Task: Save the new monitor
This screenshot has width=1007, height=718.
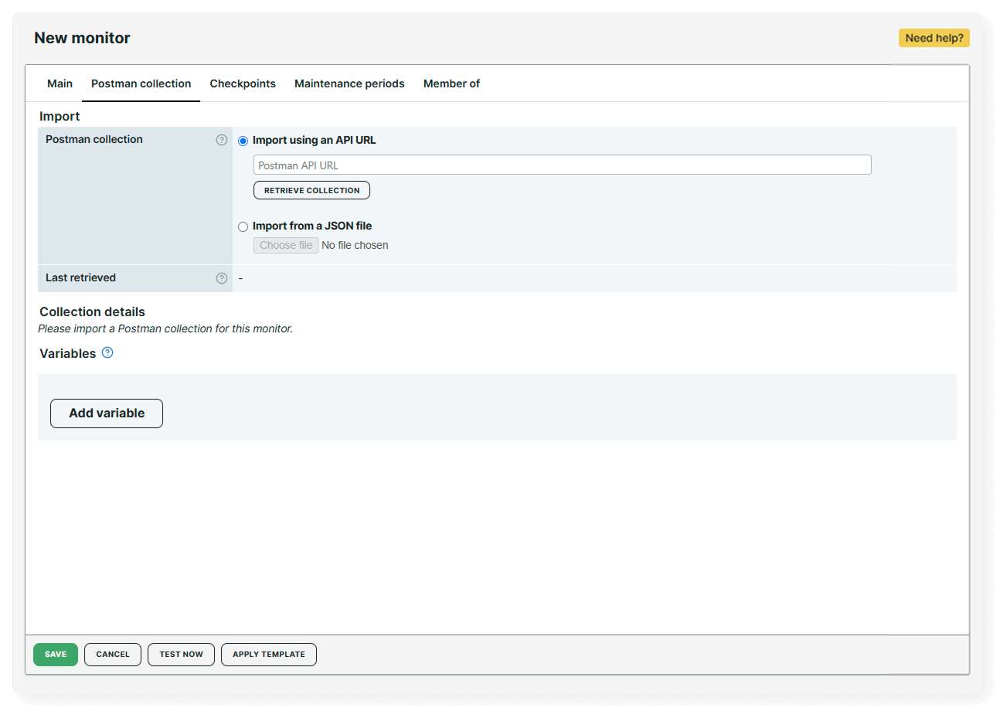Action: pyautogui.click(x=55, y=654)
